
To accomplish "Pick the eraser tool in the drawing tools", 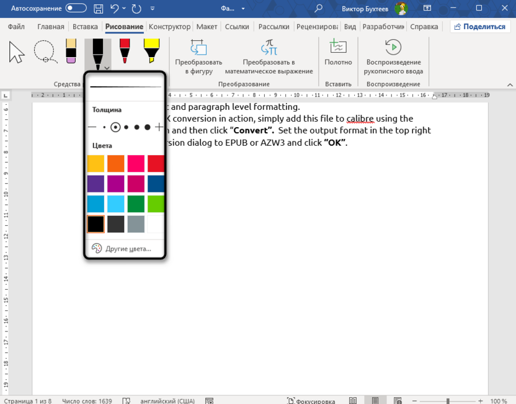I will point(71,52).
